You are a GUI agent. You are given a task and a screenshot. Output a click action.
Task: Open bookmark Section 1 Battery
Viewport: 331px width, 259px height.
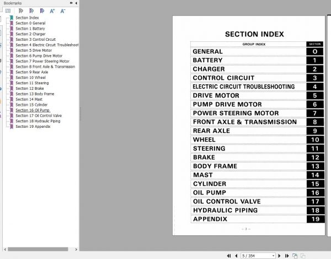[x=30, y=29]
